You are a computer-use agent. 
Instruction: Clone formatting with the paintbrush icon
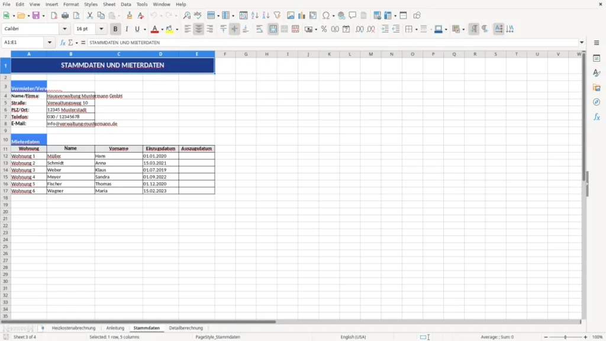pos(130,15)
